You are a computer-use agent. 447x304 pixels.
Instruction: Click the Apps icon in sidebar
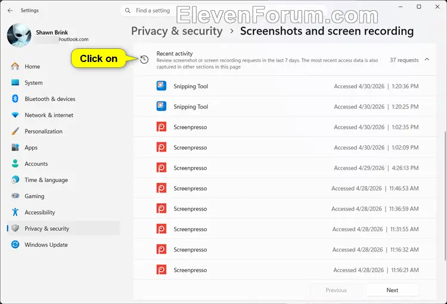[x=15, y=147]
